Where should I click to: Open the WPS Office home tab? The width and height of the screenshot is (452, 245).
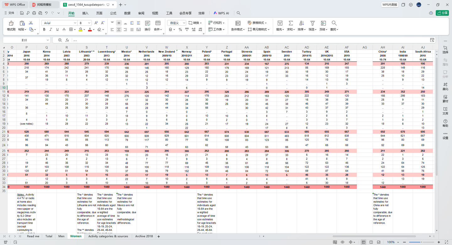pos(15,5)
